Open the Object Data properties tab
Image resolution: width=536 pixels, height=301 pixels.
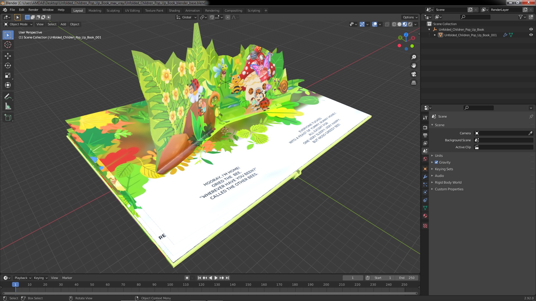tap(425, 208)
